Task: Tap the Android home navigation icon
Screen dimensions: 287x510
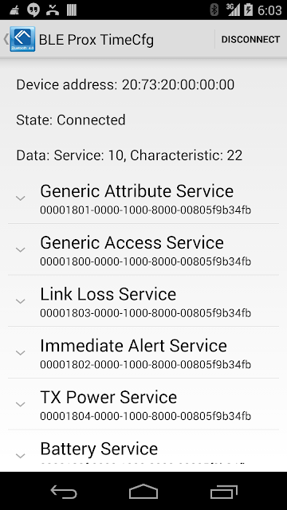Action: point(143,491)
